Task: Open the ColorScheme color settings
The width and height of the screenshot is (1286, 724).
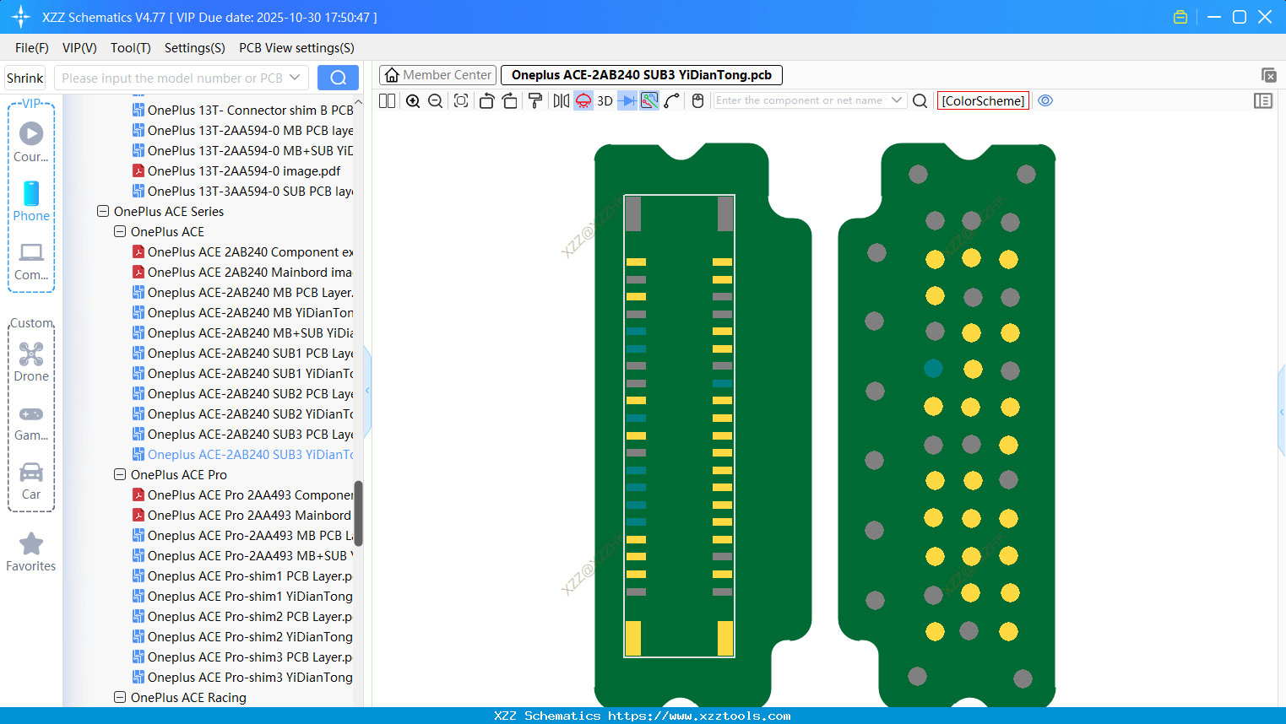Action: coord(983,100)
